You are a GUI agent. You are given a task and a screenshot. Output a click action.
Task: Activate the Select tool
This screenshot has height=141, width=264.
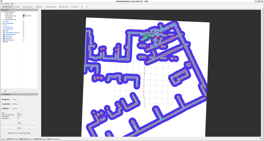click(17, 7)
